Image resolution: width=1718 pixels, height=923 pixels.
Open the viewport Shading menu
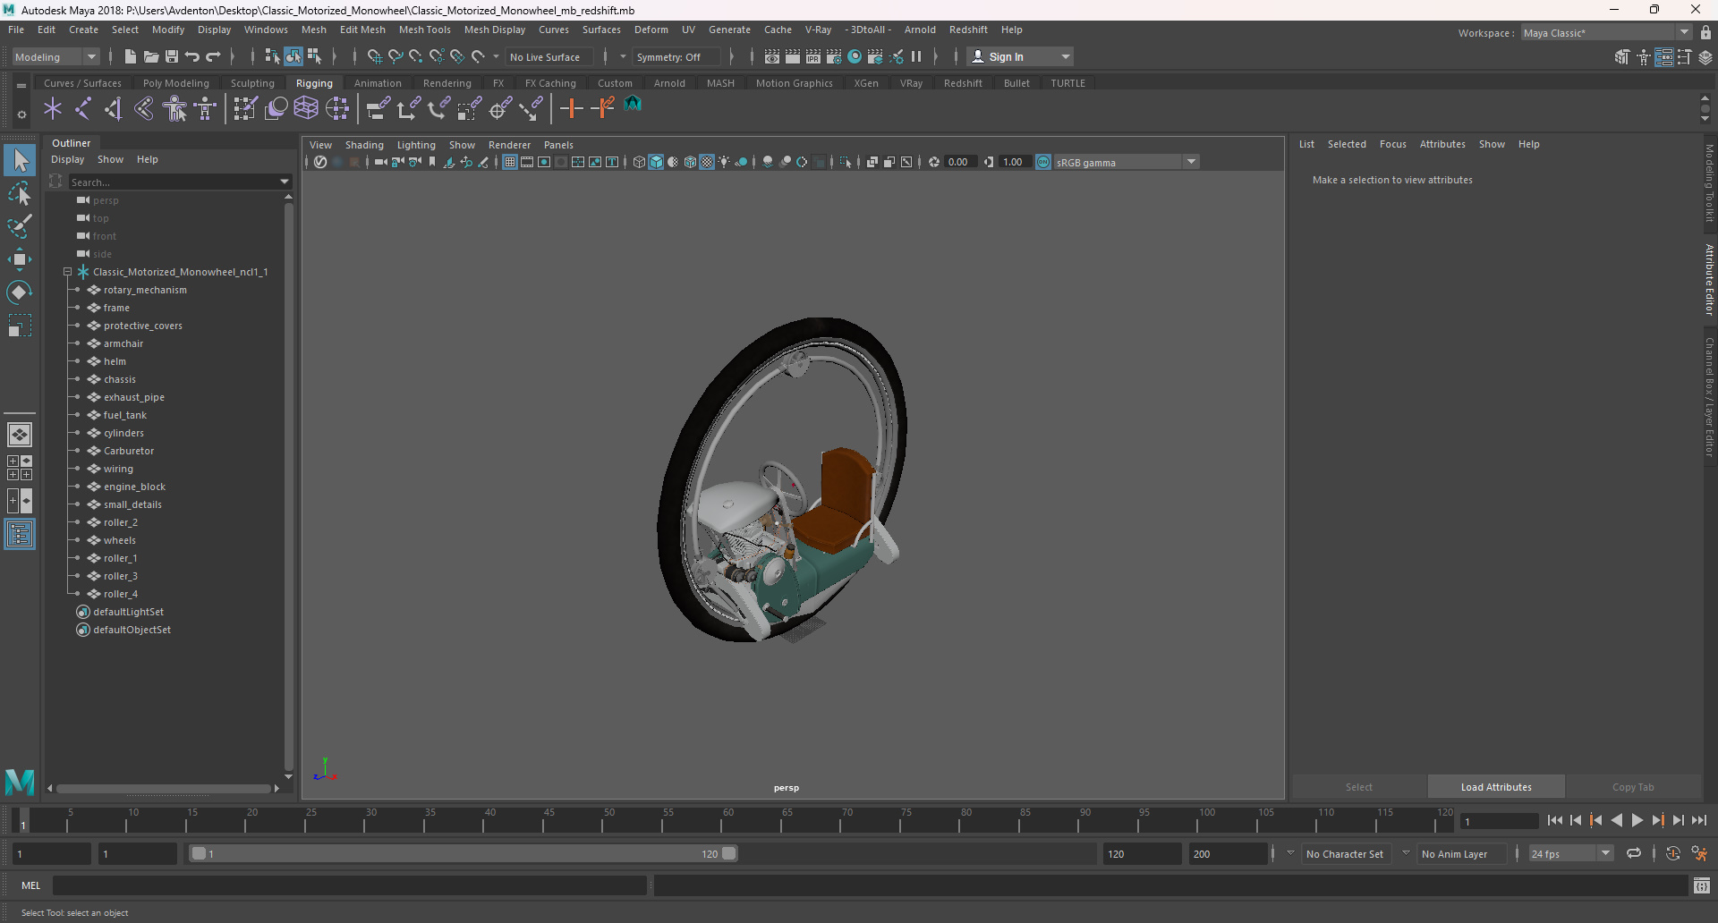[364, 145]
